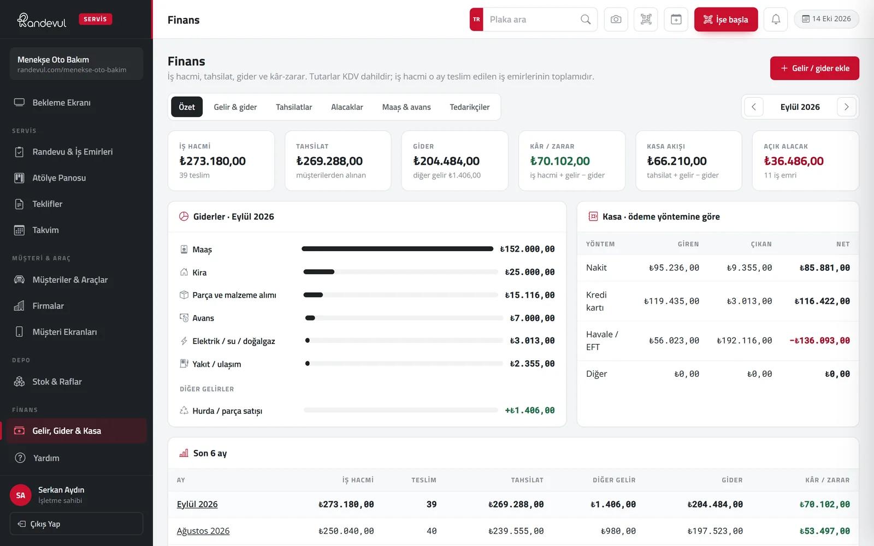Image resolution: width=874 pixels, height=546 pixels.
Task: Open Tahsilatlar tab
Action: click(294, 107)
